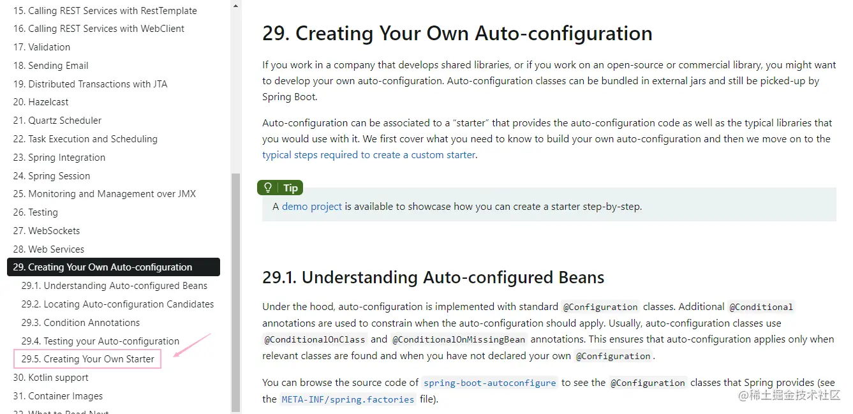Click the @ConditionalOnMissingBean code annotation
853x414 pixels.
tap(459, 340)
